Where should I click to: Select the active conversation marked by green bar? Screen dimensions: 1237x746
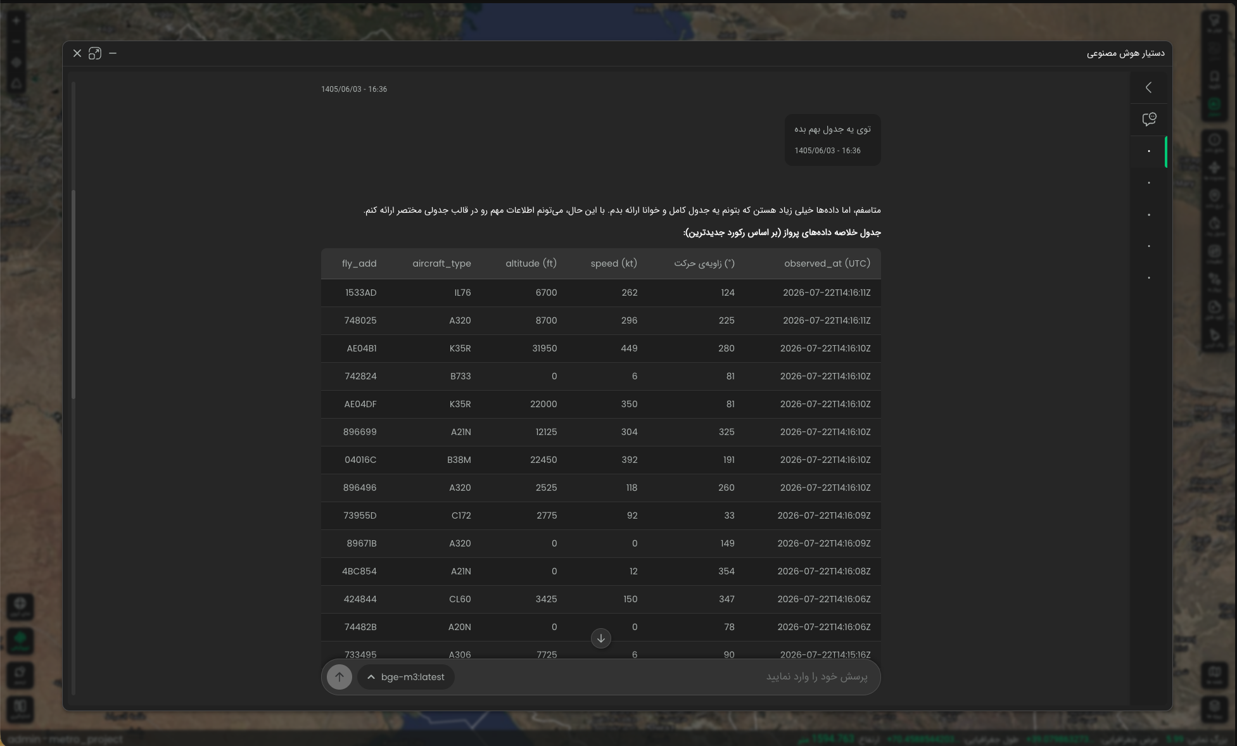[1149, 151]
